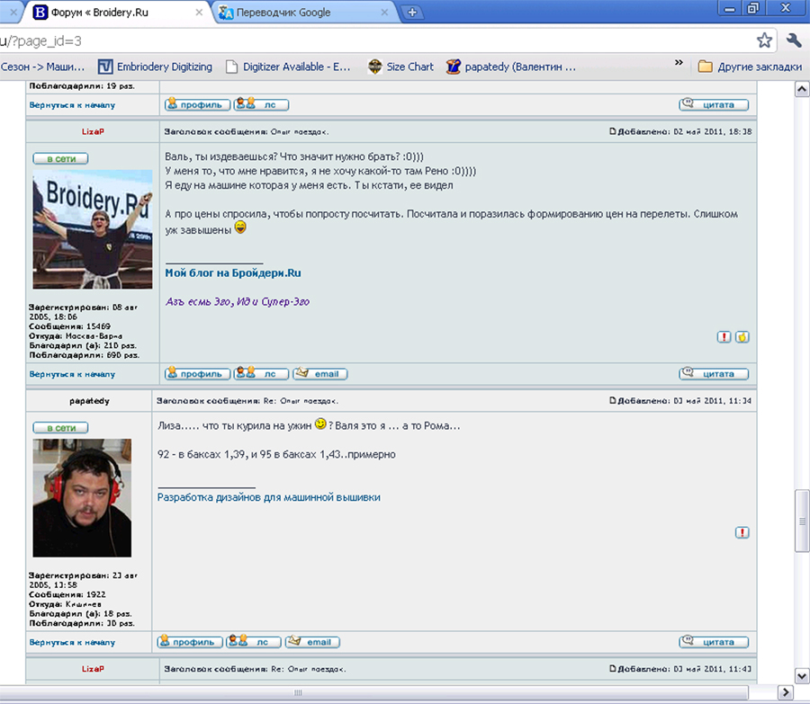This screenshot has width=810, height=704.
Task: Open the Chrome wrench settings menu
Action: click(794, 40)
